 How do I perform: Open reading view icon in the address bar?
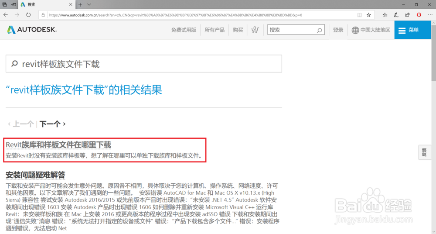[360, 15]
